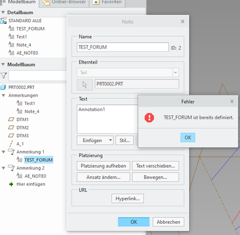Collapse the Anmerkungen tree node
Image resolution: width=240 pixels, height=235 pixels.
[x=4, y=95]
